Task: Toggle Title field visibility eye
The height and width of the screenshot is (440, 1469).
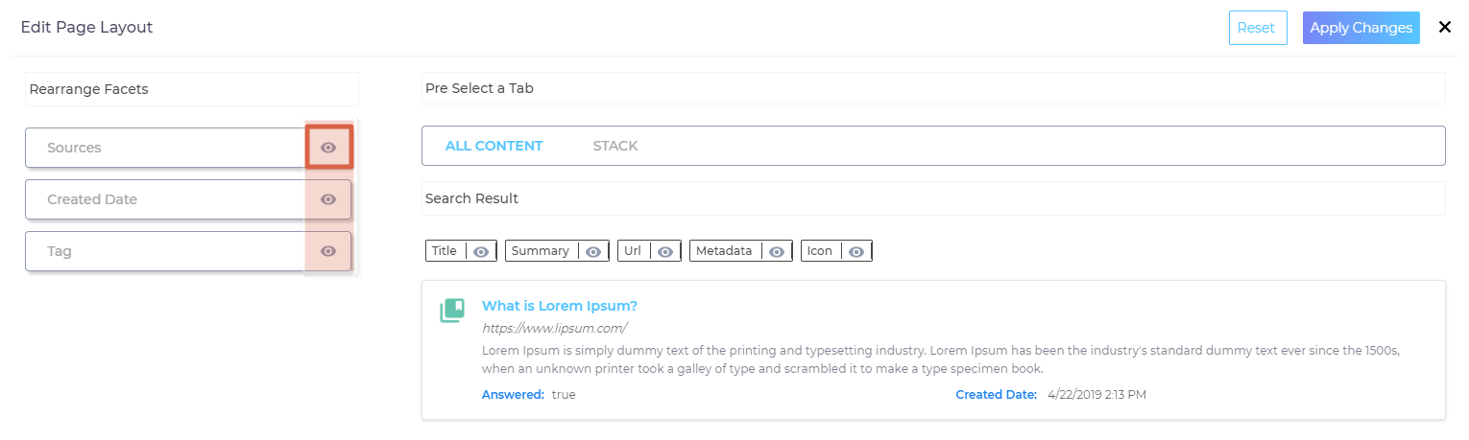Action: coord(481,251)
